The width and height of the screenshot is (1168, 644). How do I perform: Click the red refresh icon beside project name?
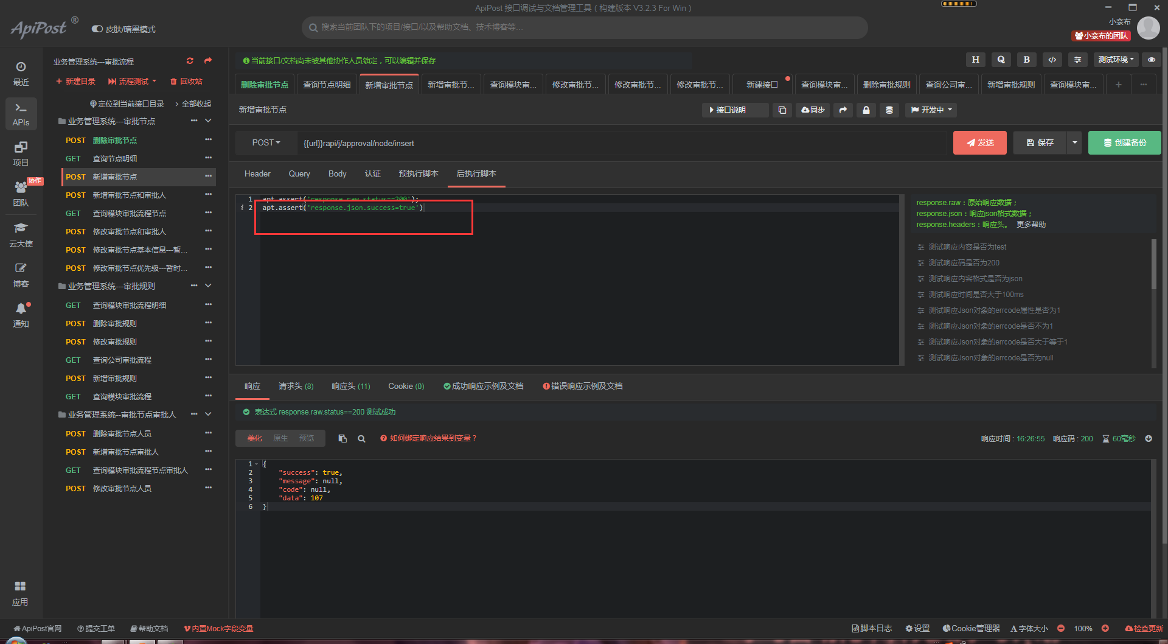pyautogui.click(x=190, y=61)
